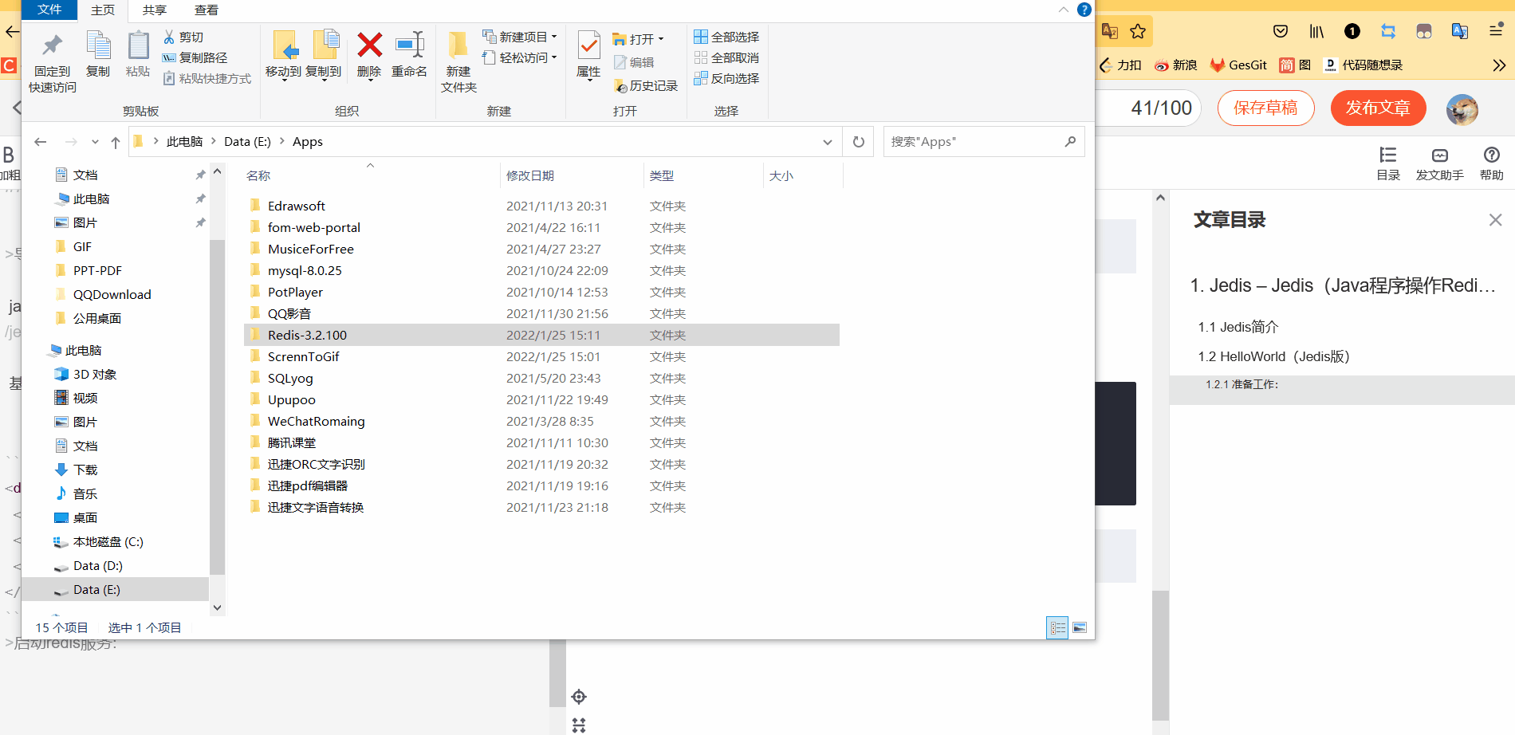Switch to large icons view

[1080, 628]
